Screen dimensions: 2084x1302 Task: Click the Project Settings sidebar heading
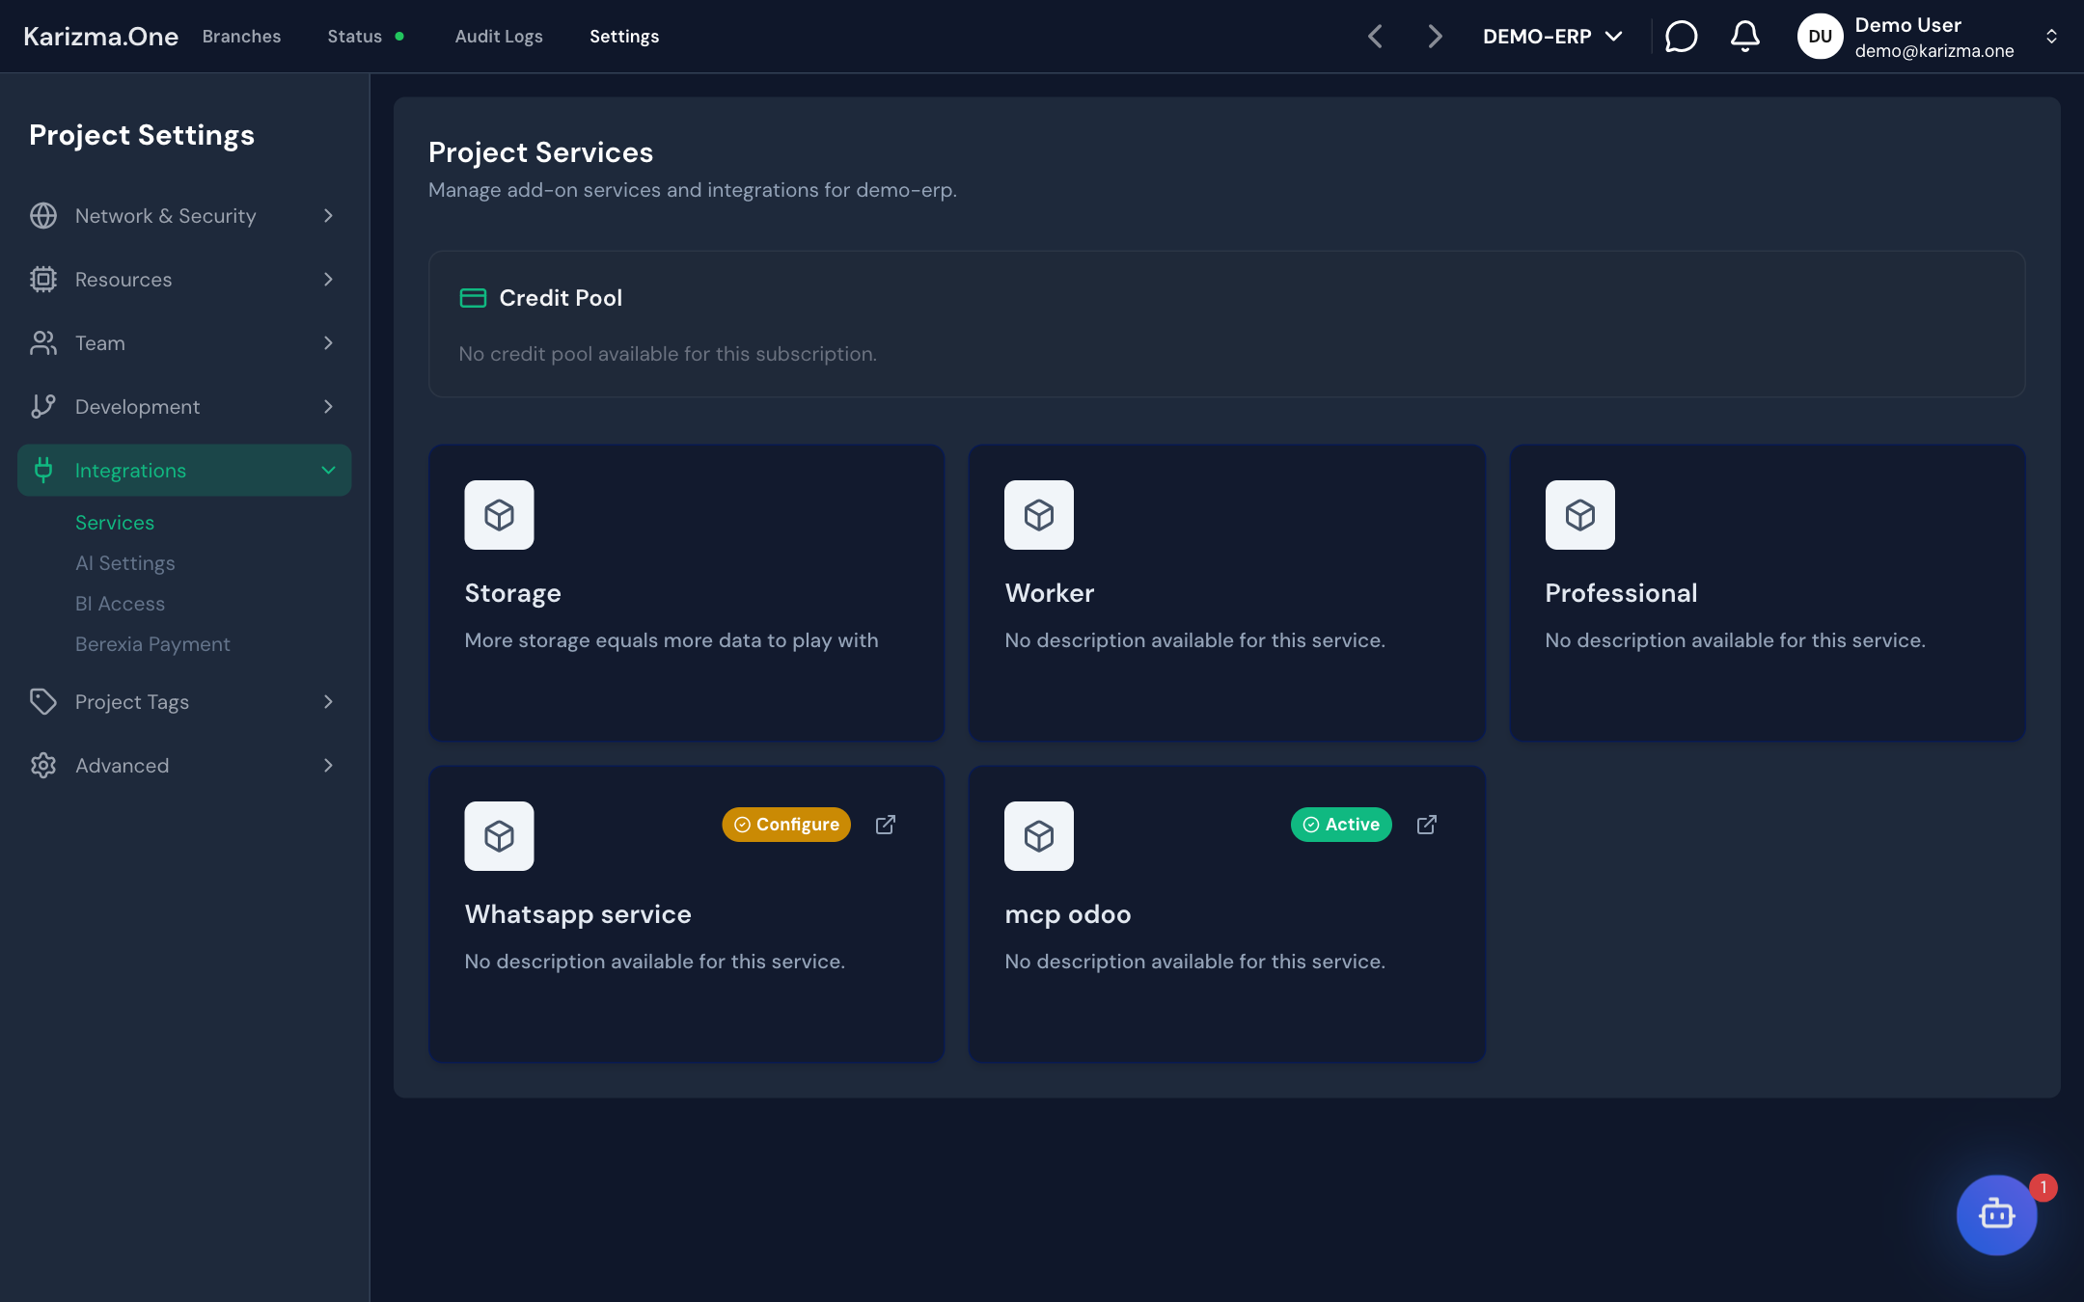click(142, 135)
